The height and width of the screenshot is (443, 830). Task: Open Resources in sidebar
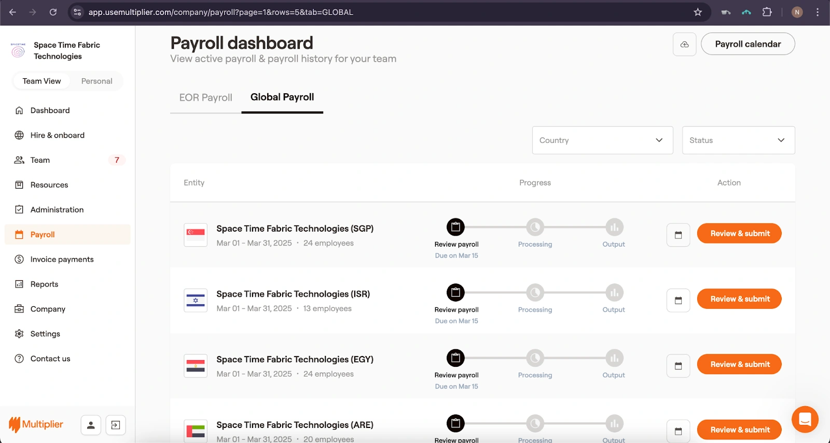(x=67, y=185)
